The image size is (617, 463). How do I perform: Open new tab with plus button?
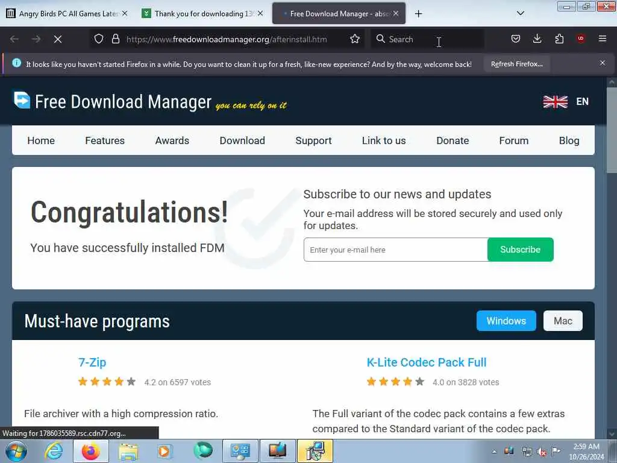coord(418,14)
